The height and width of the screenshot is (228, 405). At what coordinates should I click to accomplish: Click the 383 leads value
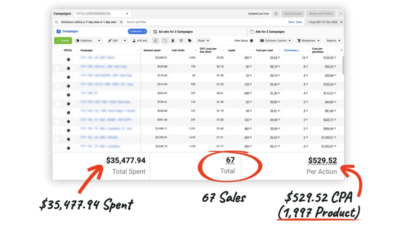[247, 58]
